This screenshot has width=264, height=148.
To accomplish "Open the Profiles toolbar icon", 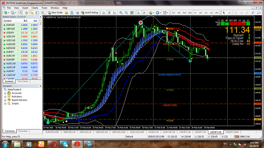I will point(12,13).
